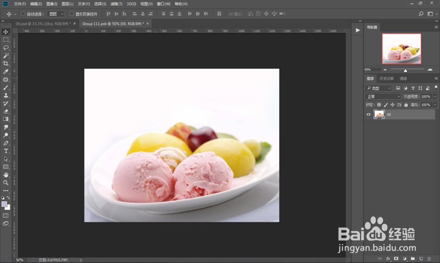Delete layer with the trash icon
Viewport: 440px width, 263px height.
point(429,259)
